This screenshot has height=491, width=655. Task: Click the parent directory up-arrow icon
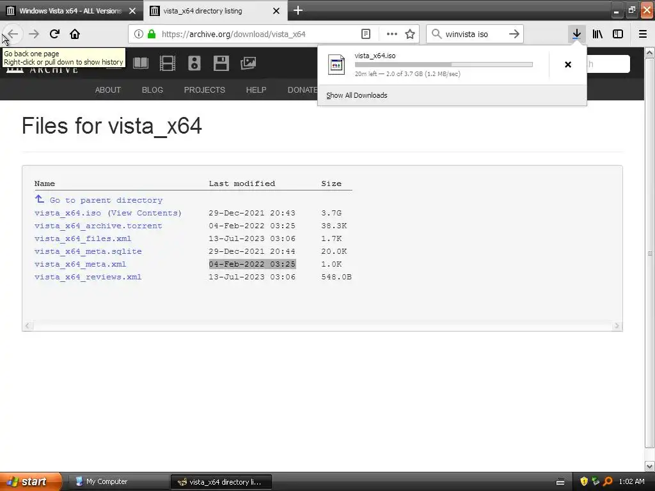tap(39, 199)
